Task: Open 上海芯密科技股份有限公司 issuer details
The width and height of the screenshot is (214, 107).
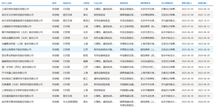Action: (16, 9)
